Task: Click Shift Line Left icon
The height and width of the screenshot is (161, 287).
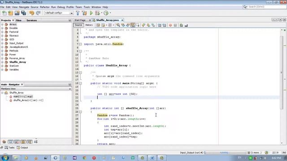Action: tap(160, 25)
